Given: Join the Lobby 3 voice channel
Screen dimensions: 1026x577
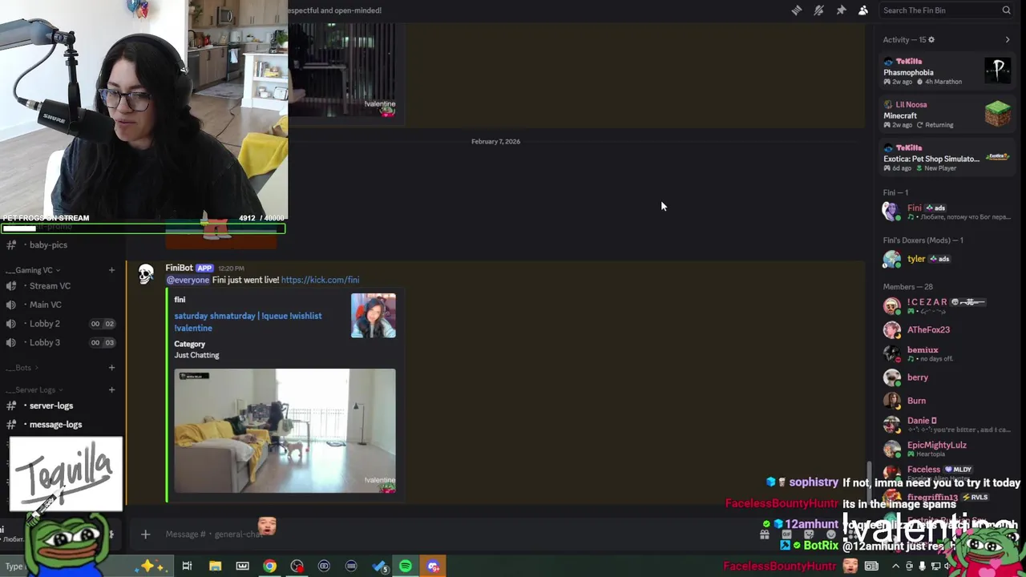Looking at the screenshot, I should pos(61,342).
